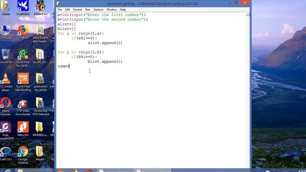Select Quick Heal Safe Banking shortcut
Image resolution: width=306 pixels, height=172 pixels.
point(23,82)
